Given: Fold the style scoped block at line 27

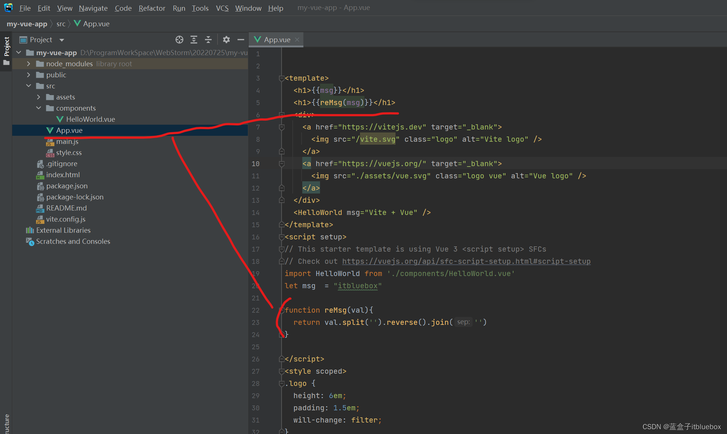Looking at the screenshot, I should [282, 371].
